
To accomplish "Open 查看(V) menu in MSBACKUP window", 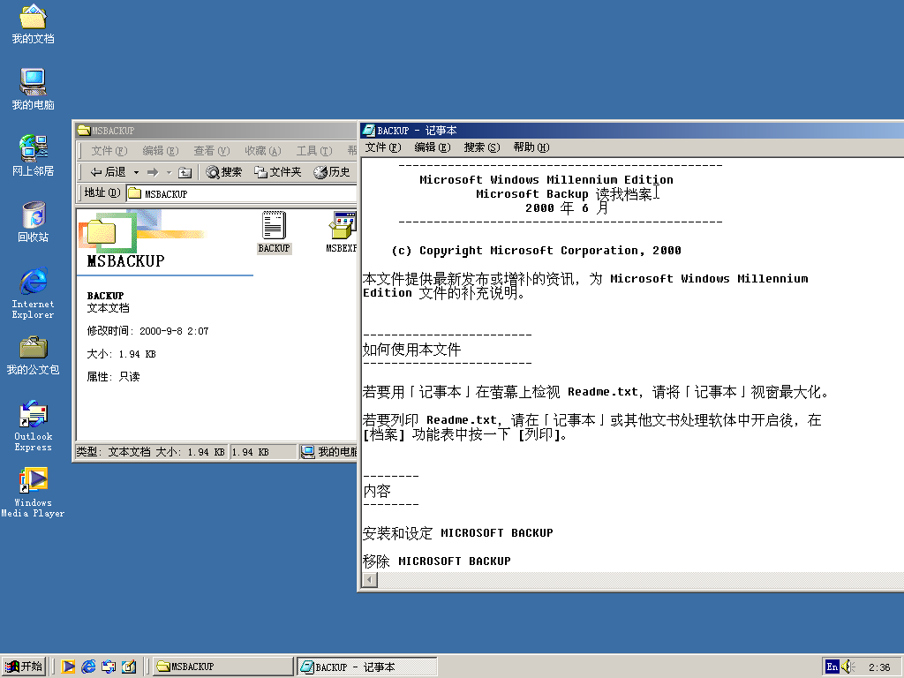I will [x=212, y=151].
